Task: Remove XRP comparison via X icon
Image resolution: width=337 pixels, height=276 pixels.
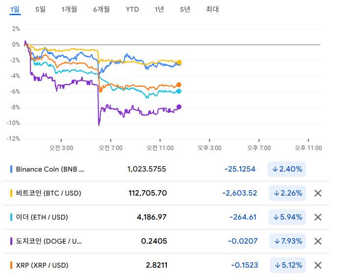Action: pos(317,265)
